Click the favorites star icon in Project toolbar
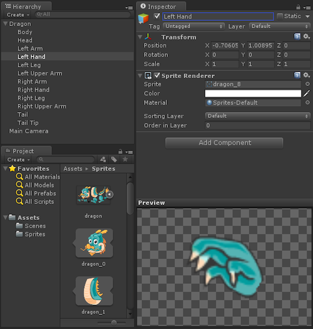 (125, 160)
